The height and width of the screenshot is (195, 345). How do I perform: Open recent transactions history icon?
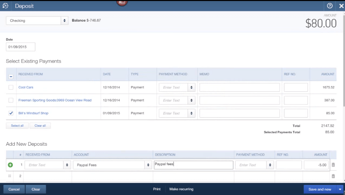(x=5, y=6)
